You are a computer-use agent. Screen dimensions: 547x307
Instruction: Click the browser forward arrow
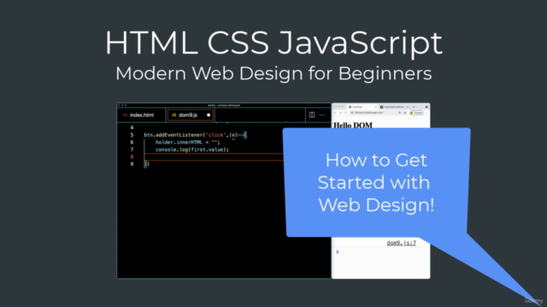coord(340,113)
